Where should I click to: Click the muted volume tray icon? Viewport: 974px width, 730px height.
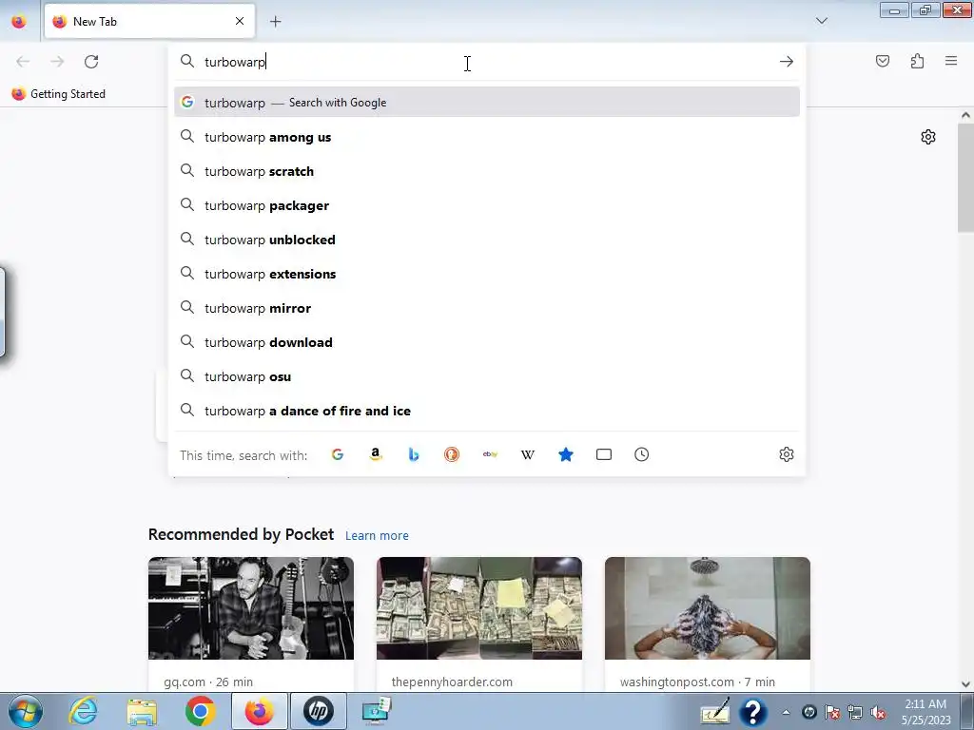pyautogui.click(x=878, y=712)
